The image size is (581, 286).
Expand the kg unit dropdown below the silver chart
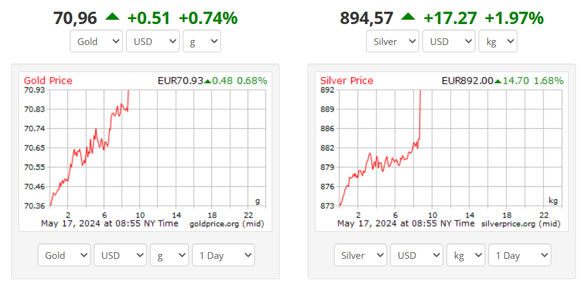click(466, 255)
